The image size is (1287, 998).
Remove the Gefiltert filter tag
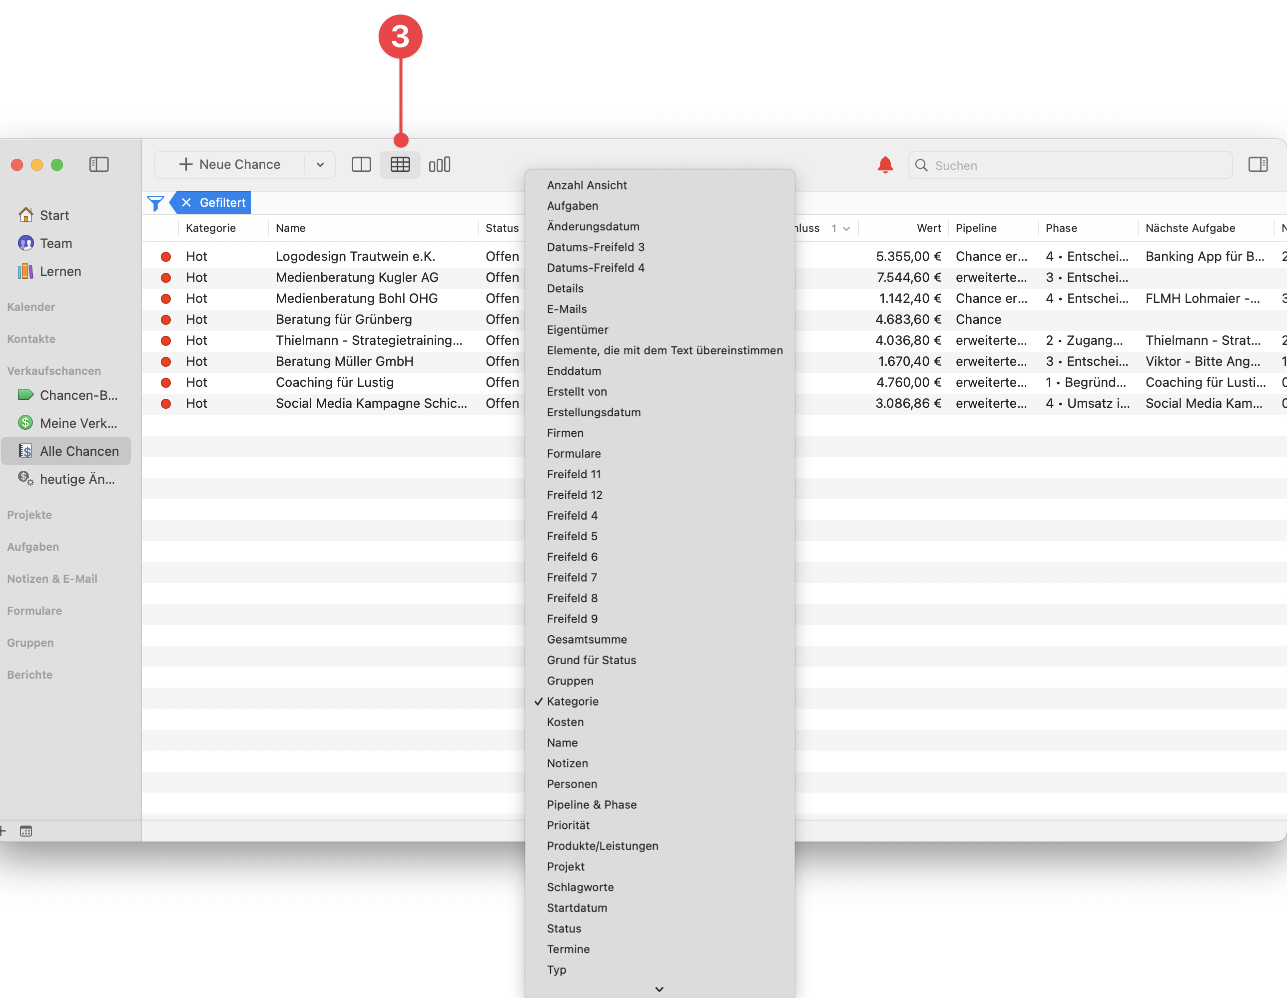coord(186,203)
